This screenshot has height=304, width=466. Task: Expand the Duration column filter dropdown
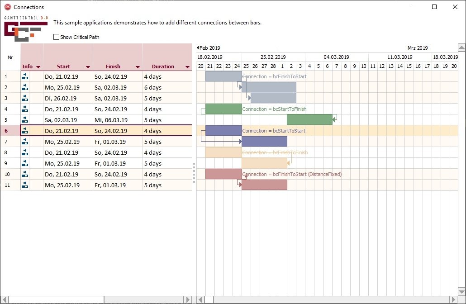pyautogui.click(x=187, y=67)
